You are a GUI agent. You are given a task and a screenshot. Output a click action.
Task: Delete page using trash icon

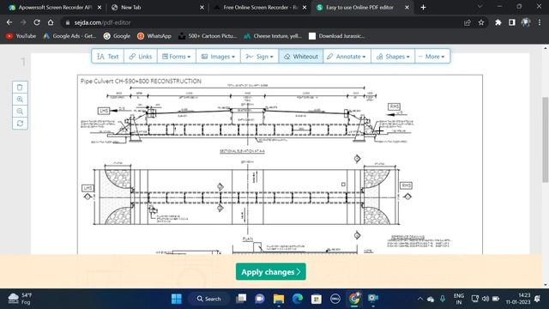pos(20,88)
